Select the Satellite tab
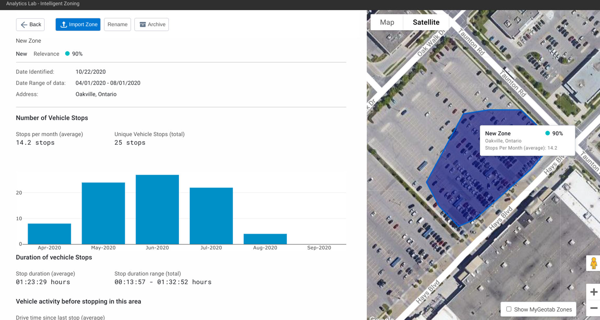The height and width of the screenshot is (320, 600). [426, 22]
